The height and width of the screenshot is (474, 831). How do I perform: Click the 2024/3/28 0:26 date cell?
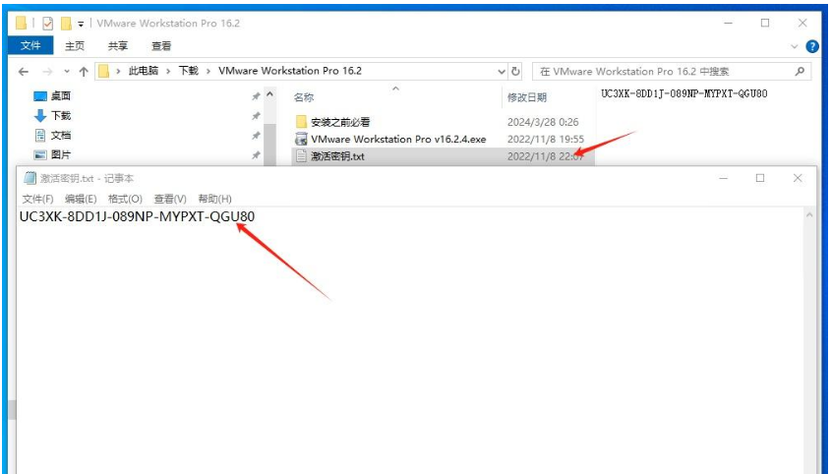(x=543, y=123)
